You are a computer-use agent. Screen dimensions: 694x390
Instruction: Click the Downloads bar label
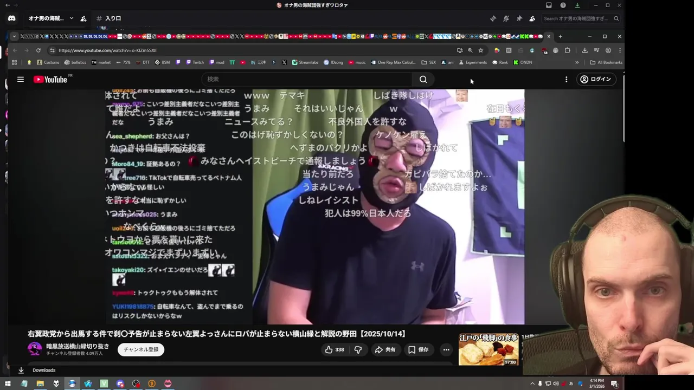pos(44,370)
